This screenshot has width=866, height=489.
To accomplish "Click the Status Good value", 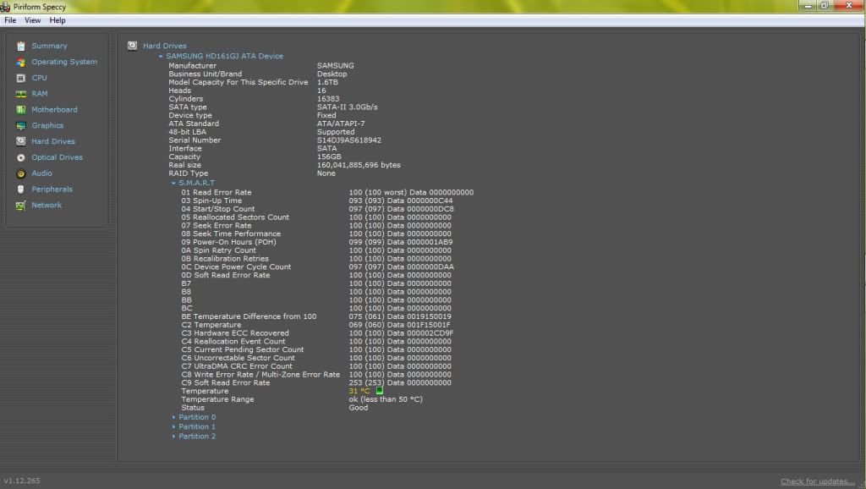I will click(x=359, y=408).
